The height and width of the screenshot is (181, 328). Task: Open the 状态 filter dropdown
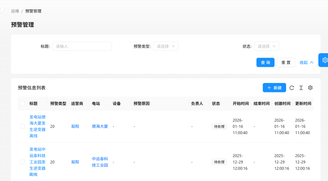click(266, 46)
